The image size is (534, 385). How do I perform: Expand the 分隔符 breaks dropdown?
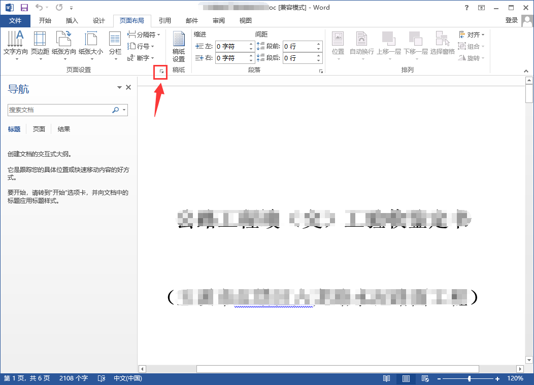[144, 34]
